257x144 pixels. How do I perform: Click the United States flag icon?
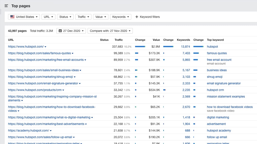click(12, 17)
